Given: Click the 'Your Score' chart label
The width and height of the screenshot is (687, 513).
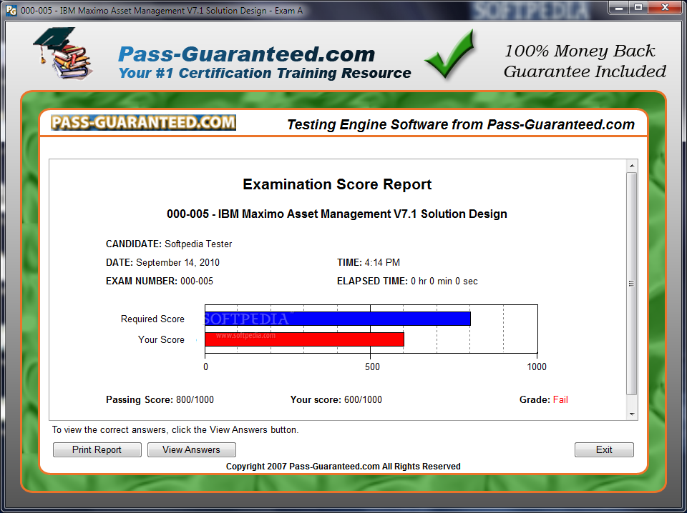Looking at the screenshot, I should click(x=161, y=339).
